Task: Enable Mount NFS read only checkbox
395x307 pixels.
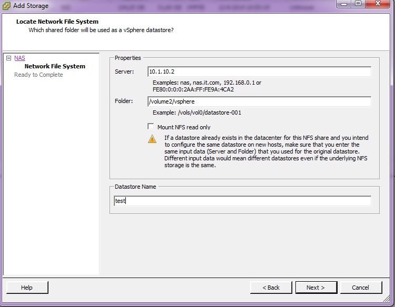Action: pos(151,127)
